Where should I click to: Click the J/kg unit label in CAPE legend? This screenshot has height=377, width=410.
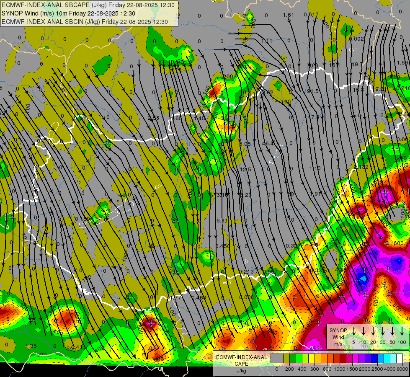coord(241,371)
